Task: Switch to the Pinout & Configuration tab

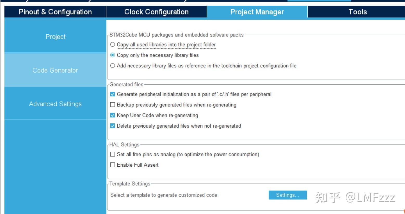Action: 55,12
